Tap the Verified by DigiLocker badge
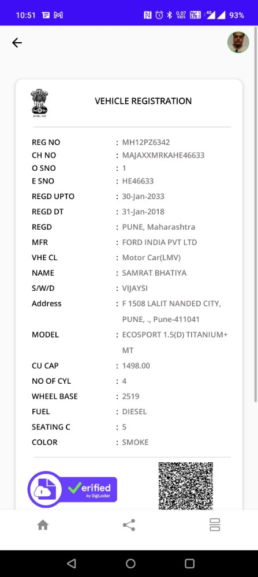 click(72, 489)
